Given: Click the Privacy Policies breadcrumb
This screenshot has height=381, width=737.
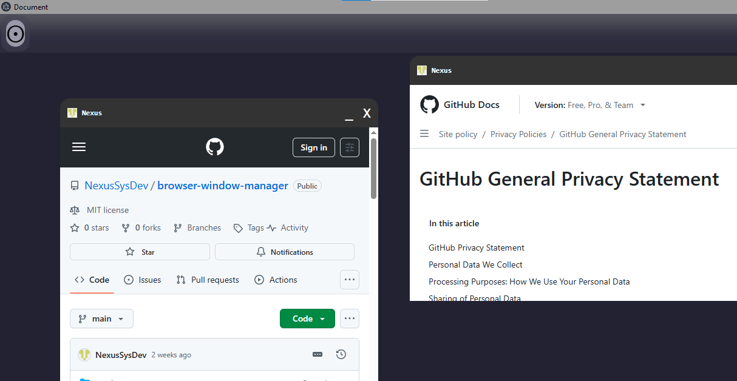Looking at the screenshot, I should click(518, 134).
